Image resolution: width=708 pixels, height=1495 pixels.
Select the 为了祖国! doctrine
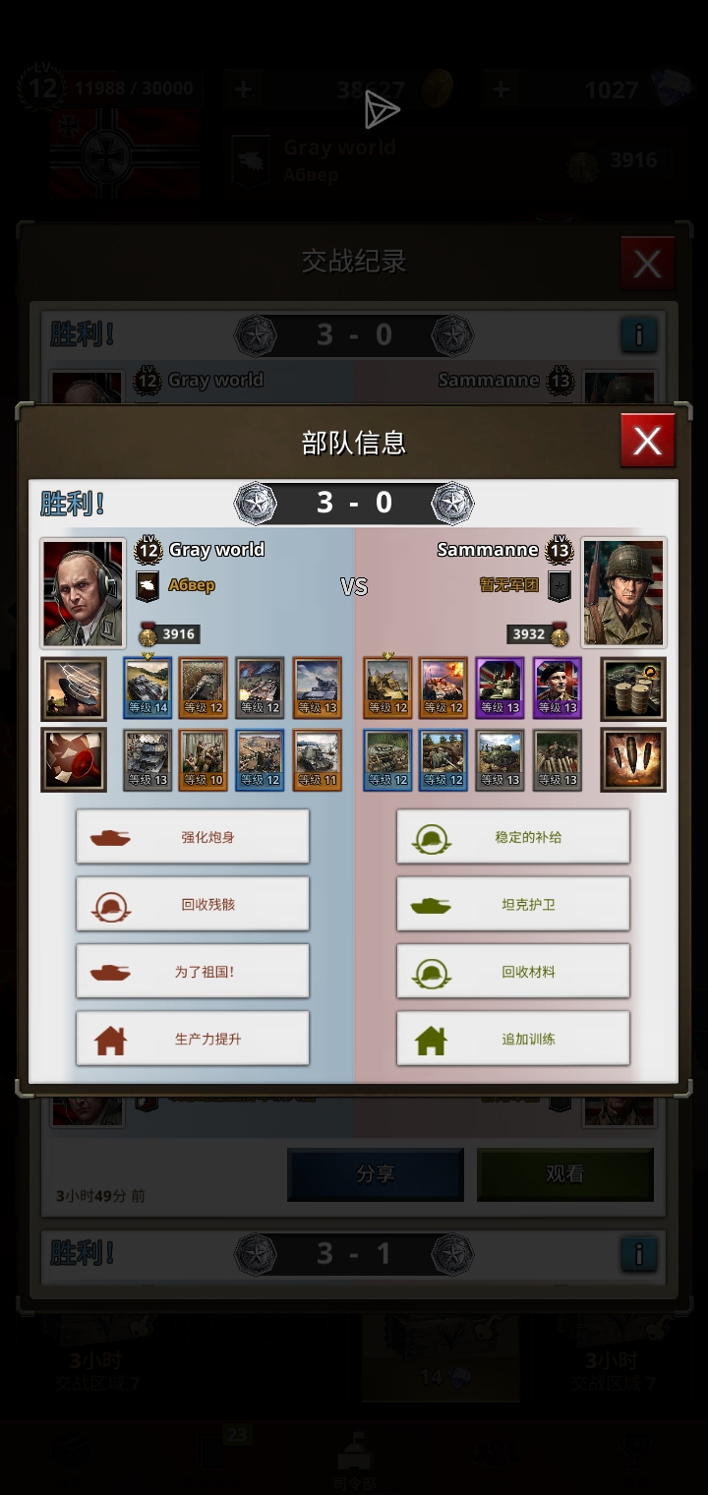pos(193,971)
